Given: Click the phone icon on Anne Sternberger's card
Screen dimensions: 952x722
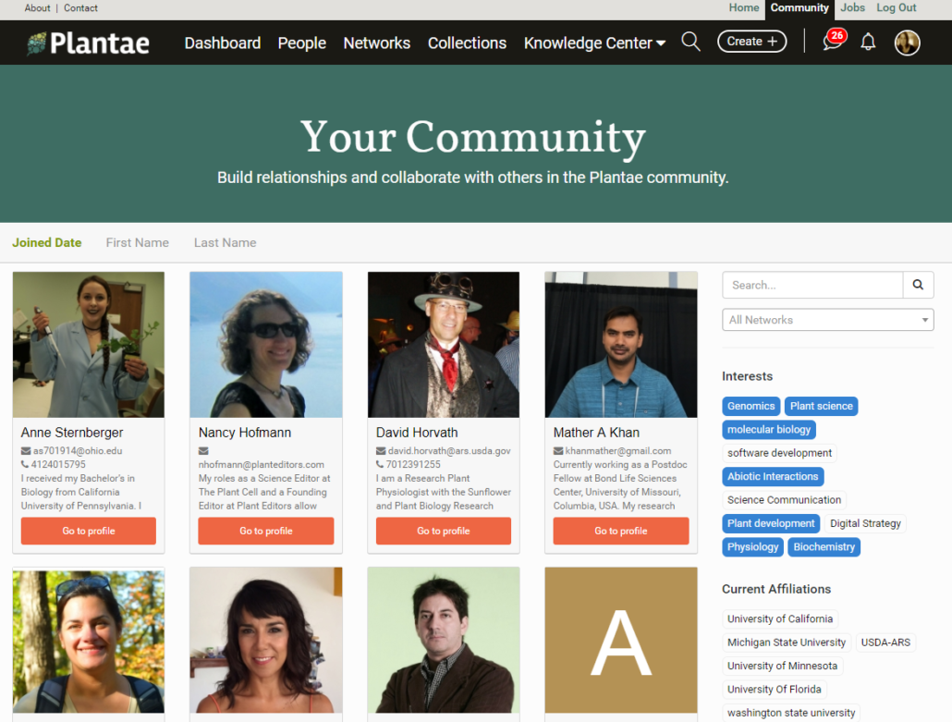Looking at the screenshot, I should point(25,464).
